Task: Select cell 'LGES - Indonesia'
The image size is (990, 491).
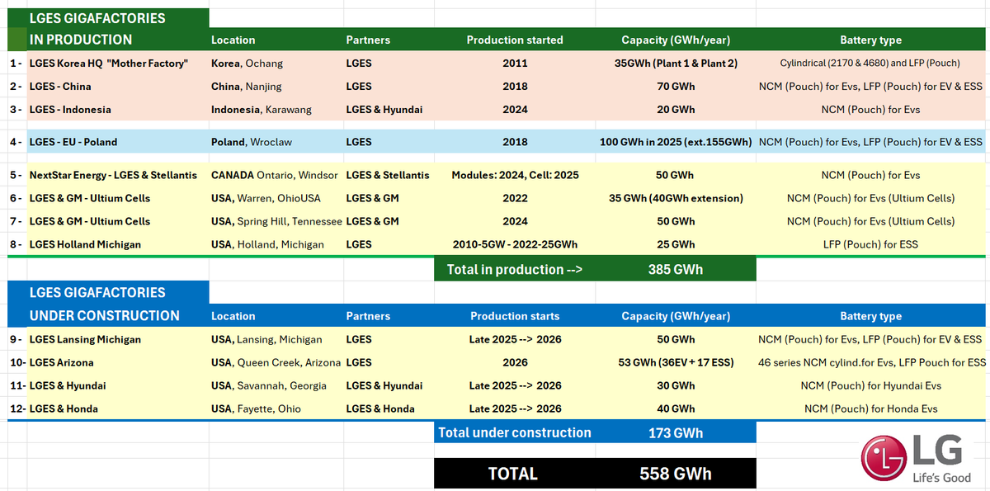Action: [118, 109]
